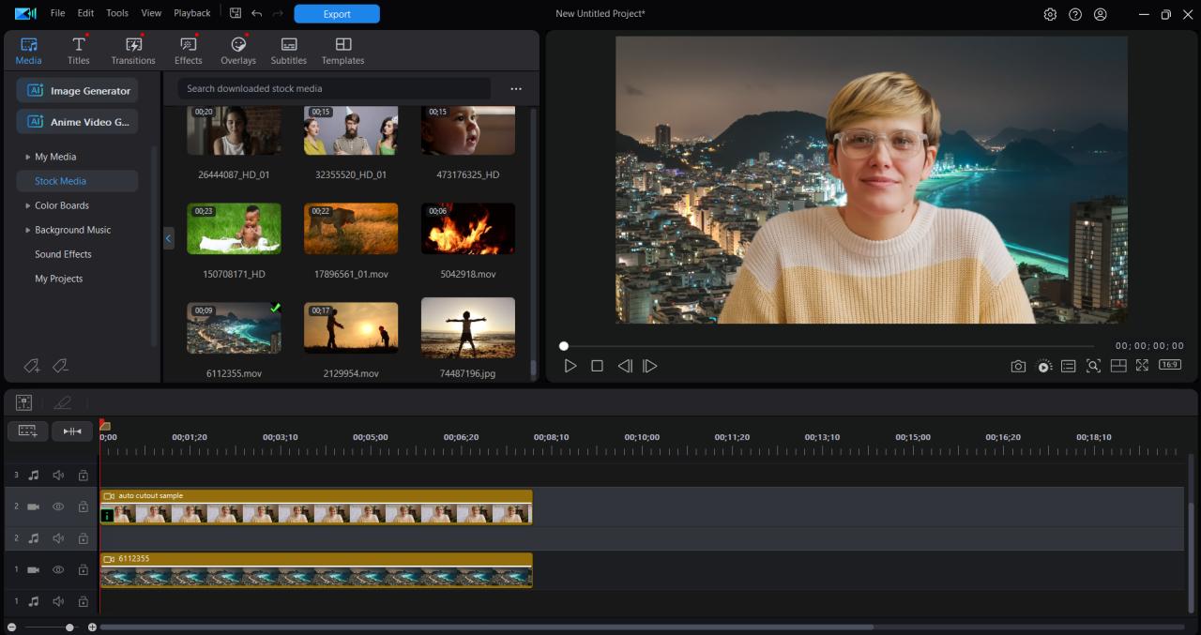Step to the previous frame
This screenshot has width=1201, height=635.
624,366
